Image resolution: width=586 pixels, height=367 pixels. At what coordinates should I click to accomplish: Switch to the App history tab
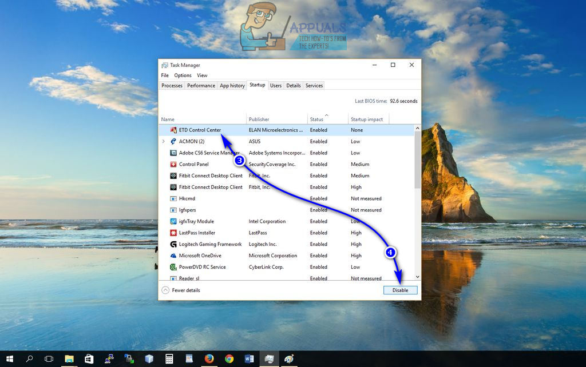[232, 86]
